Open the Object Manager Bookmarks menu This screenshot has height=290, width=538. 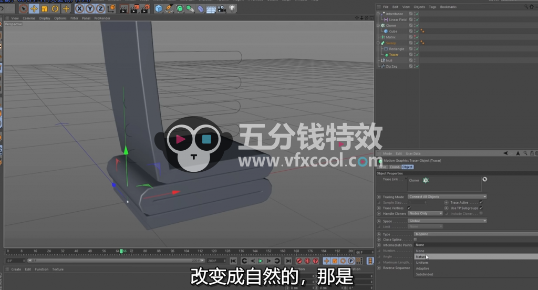[x=448, y=7]
